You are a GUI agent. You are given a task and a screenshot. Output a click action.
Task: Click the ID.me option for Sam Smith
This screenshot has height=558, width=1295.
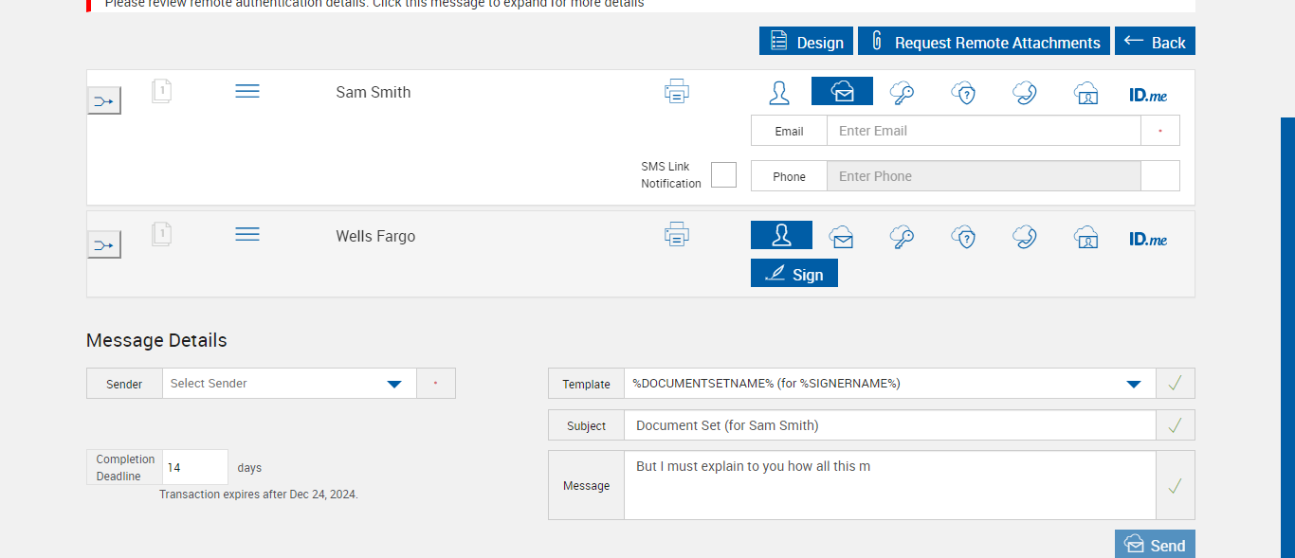click(1148, 95)
